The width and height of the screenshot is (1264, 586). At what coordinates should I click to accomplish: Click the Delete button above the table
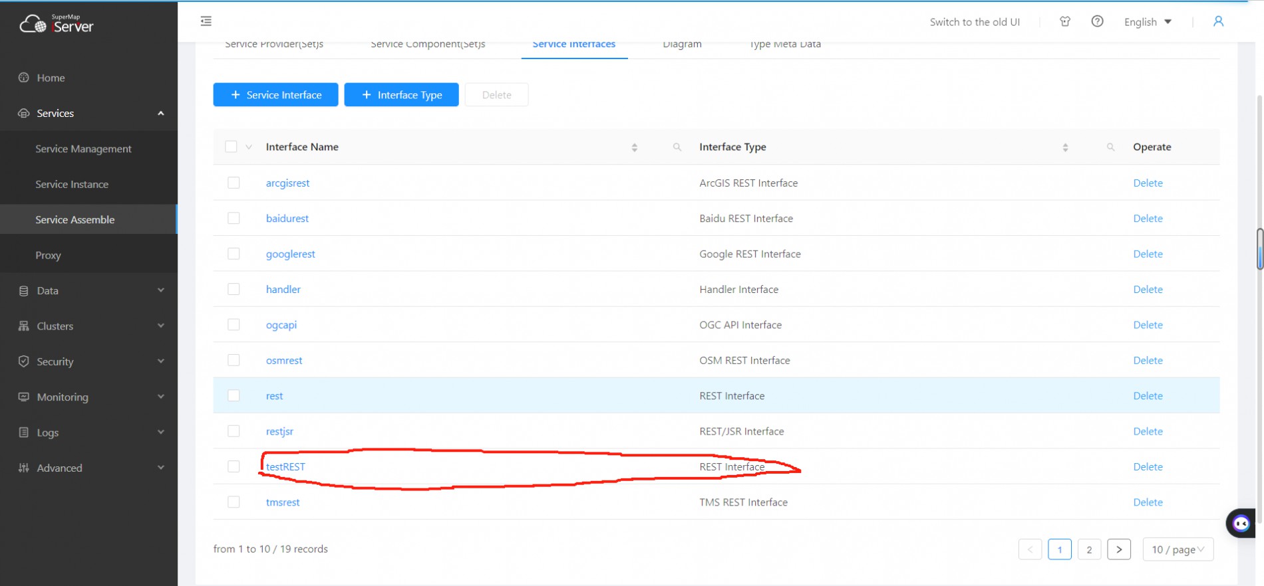click(x=497, y=95)
